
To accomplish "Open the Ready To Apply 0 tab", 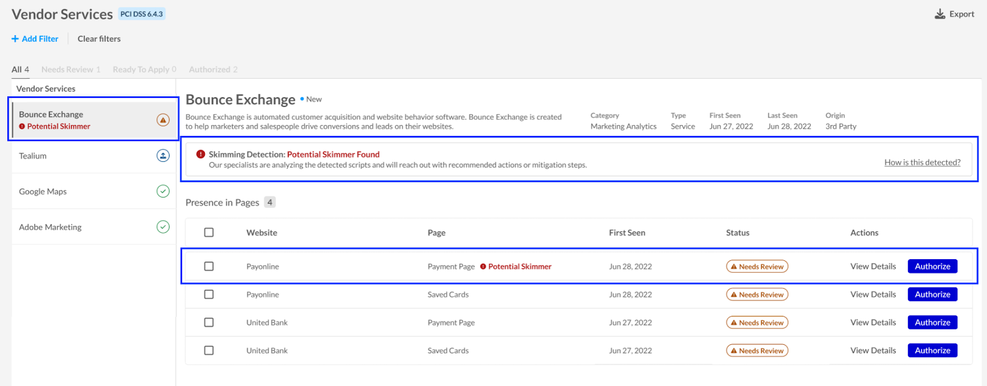I will click(x=144, y=70).
